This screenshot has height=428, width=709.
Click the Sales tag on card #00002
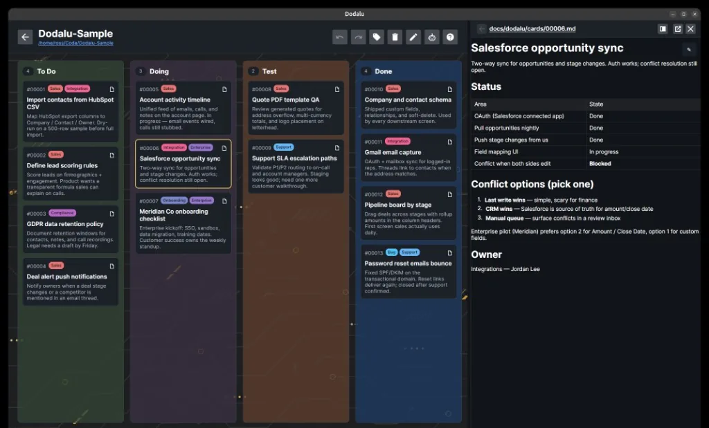coord(55,154)
